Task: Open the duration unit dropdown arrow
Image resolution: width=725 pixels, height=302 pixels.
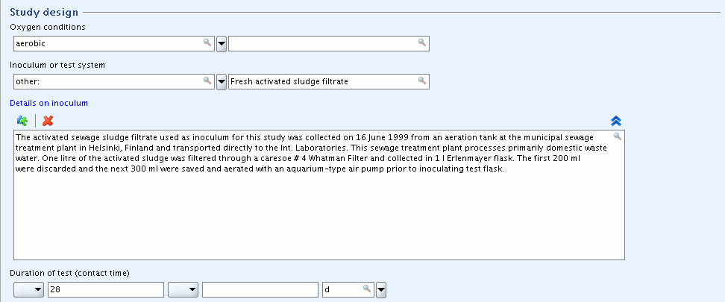Action: (381, 290)
